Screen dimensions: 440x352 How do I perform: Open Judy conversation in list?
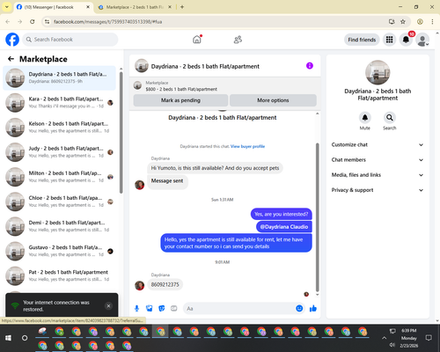click(x=59, y=152)
